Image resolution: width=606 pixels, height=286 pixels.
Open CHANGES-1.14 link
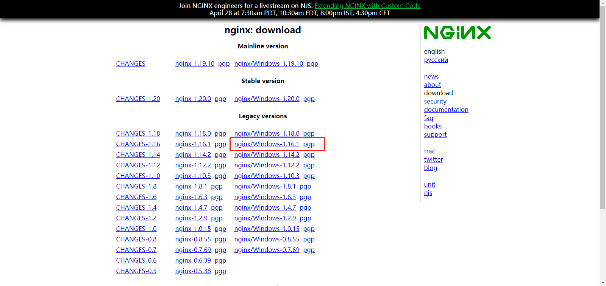[x=138, y=155]
